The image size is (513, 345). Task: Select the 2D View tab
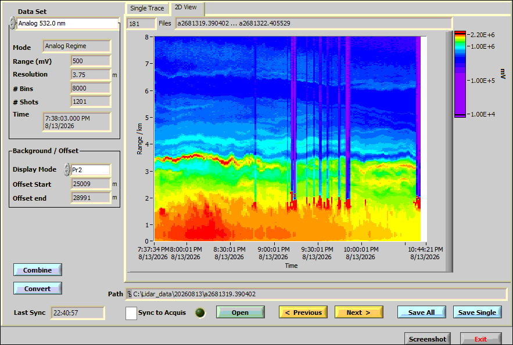pyautogui.click(x=187, y=8)
